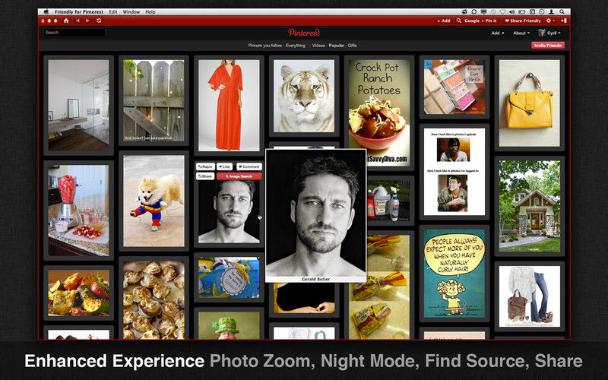This screenshot has width=608, height=380.
Task: Open the wooden fence with marbles pin
Action: pos(154,100)
